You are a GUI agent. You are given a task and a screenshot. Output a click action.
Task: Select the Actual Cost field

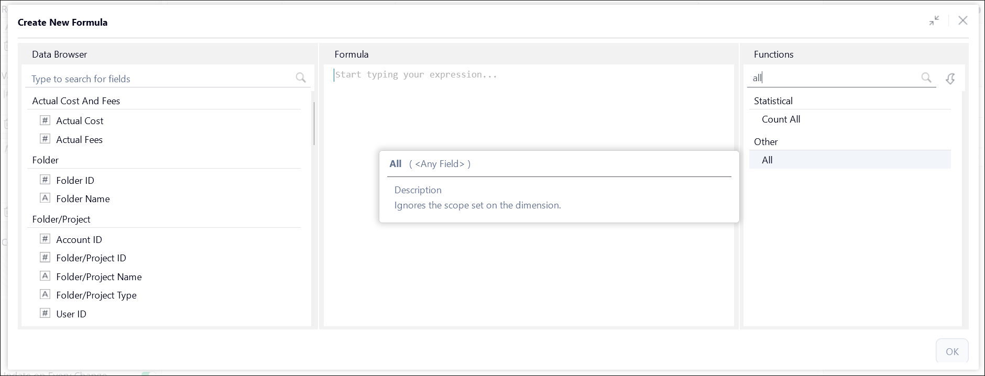(80, 121)
